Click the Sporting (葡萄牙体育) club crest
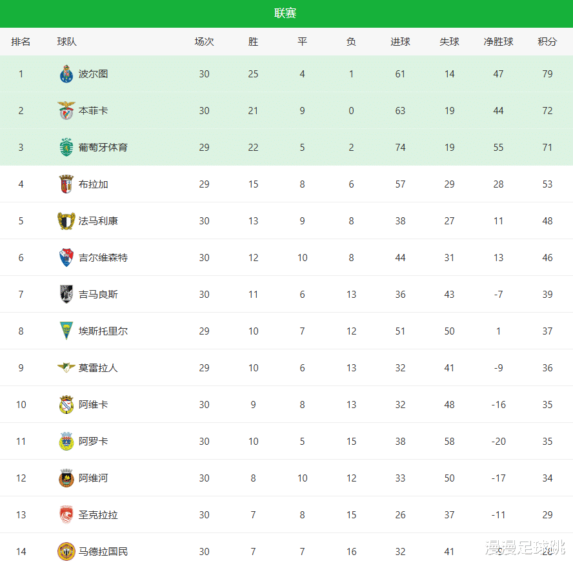The width and height of the screenshot is (573, 566). coord(66,148)
